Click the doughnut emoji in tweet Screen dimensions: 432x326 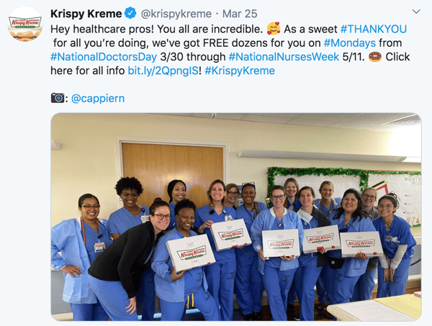(x=375, y=57)
